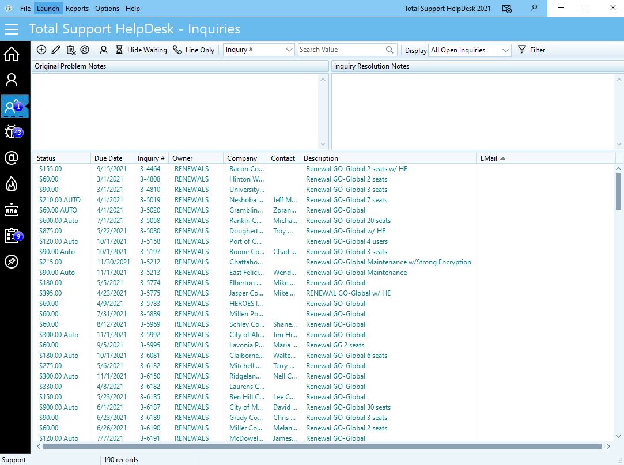This screenshot has width=624, height=465.
Task: Click the Inquiry Resolution Notes text area
Action: [x=474, y=111]
